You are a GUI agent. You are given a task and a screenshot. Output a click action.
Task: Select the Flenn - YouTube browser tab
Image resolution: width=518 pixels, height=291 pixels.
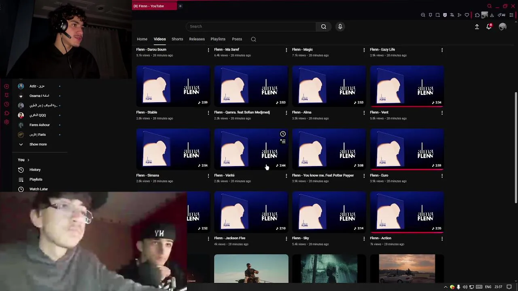(154, 6)
